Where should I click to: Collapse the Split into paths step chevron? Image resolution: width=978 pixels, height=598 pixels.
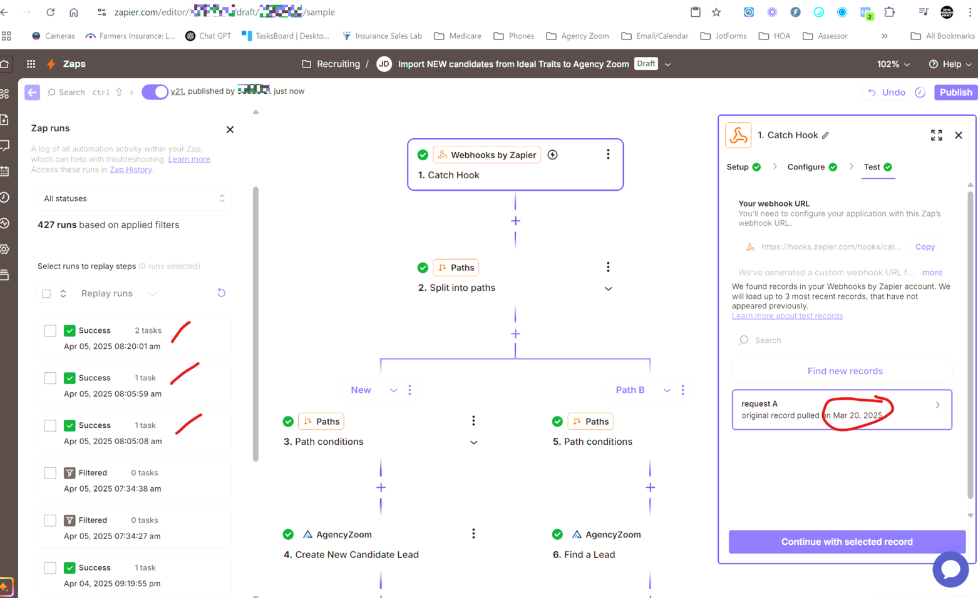608,288
